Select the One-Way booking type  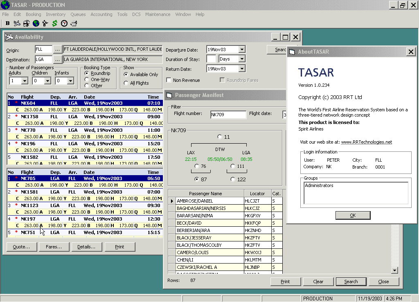tap(87, 79)
